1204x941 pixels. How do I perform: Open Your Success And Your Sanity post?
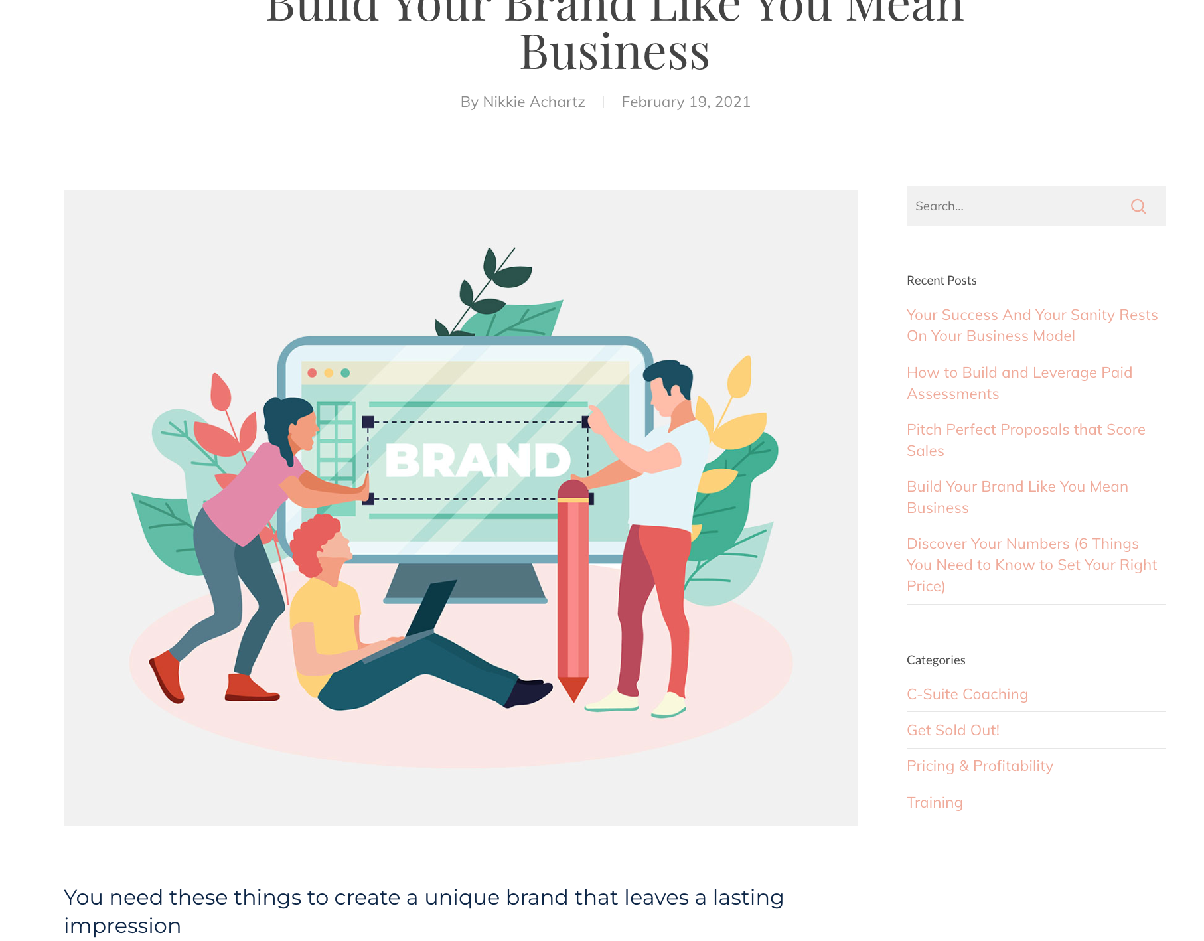point(1032,325)
